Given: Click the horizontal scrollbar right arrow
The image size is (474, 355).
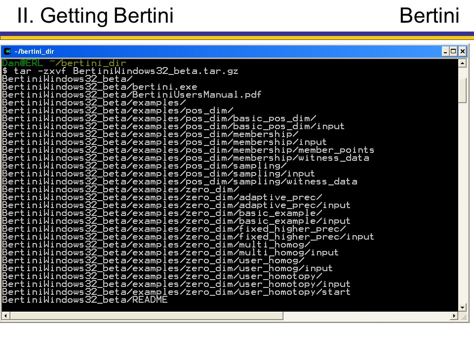Looking at the screenshot, I should pos(454,316).
